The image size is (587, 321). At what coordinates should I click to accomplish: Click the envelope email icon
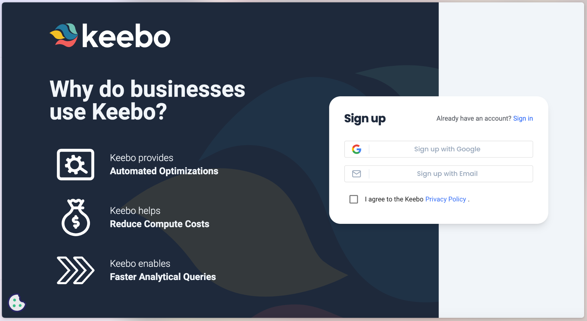[357, 174]
